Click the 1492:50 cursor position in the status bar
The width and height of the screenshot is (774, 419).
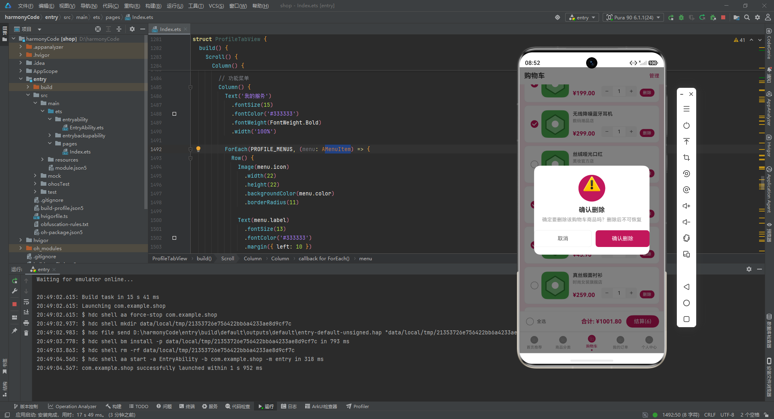680,415
